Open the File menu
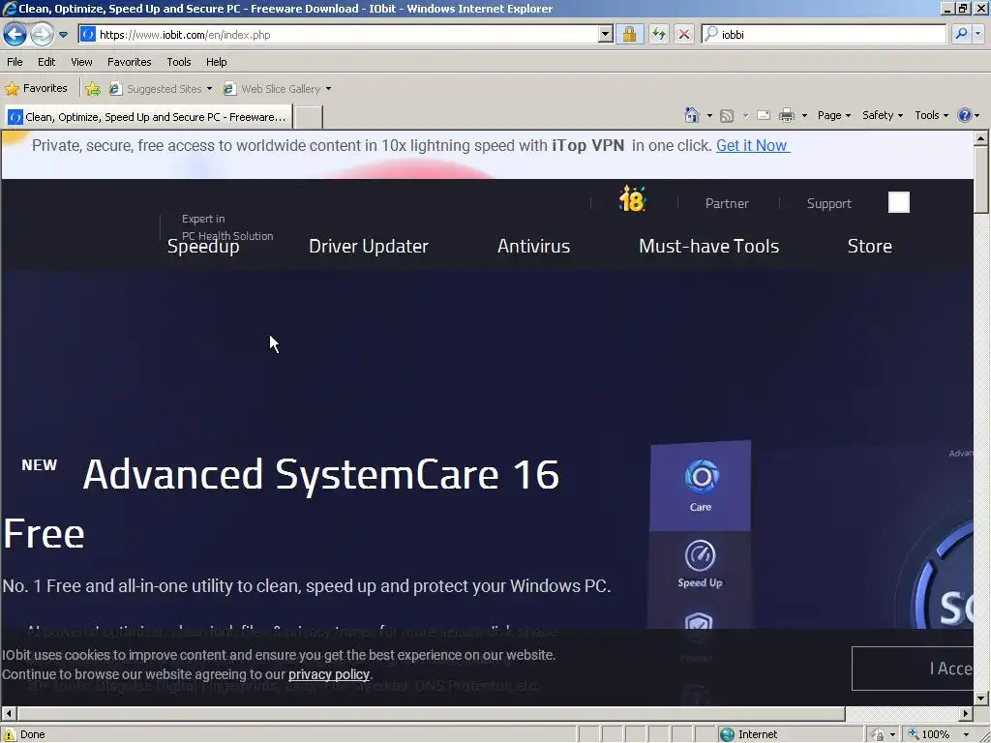The width and height of the screenshot is (991, 743). (15, 62)
